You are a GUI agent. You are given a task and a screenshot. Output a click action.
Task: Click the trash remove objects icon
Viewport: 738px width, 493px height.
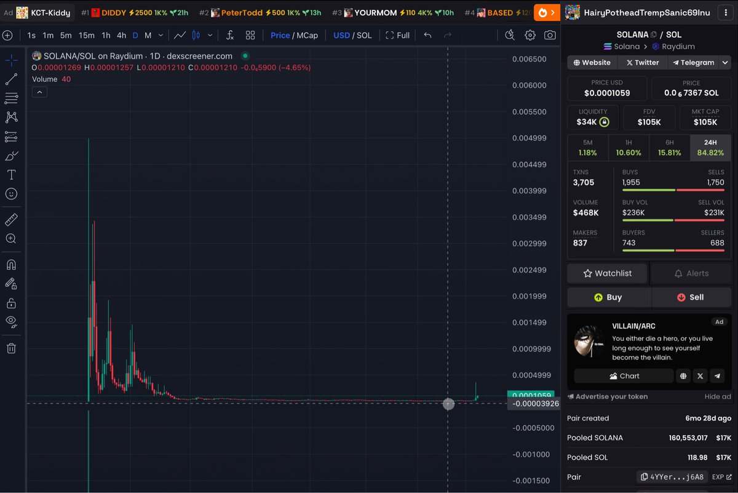tap(11, 348)
